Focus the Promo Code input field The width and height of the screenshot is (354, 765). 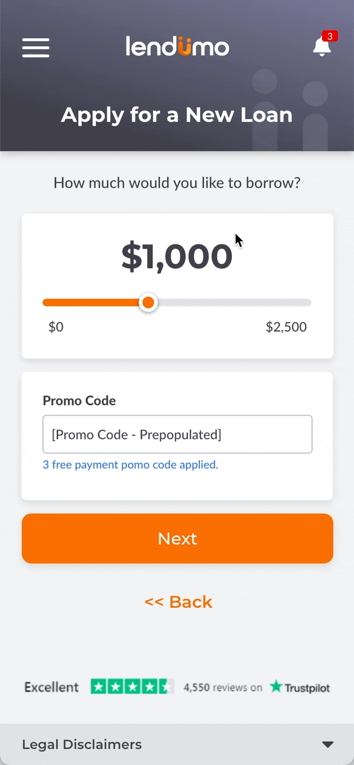[x=178, y=434]
